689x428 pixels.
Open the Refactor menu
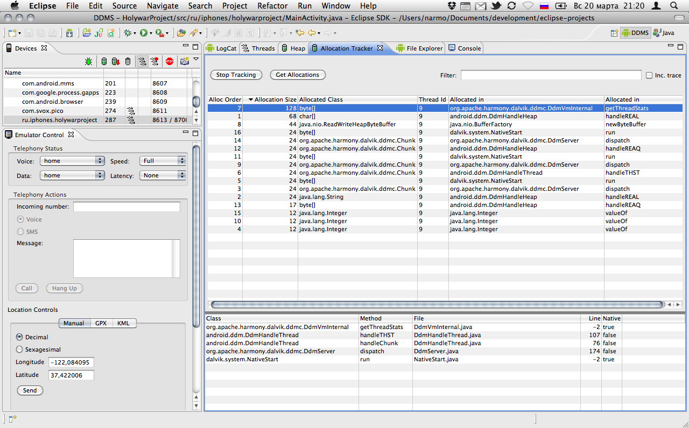coord(272,6)
